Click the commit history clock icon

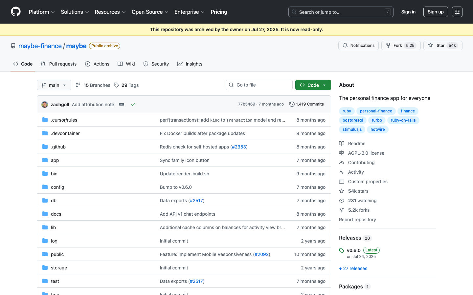click(292, 104)
